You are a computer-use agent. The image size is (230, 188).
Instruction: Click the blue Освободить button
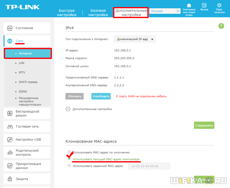[x=101, y=96]
